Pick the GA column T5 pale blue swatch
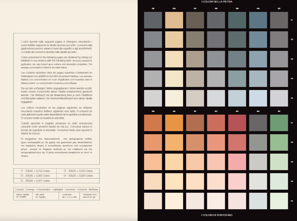Viewport: 297px width, 221px height. pos(258,98)
